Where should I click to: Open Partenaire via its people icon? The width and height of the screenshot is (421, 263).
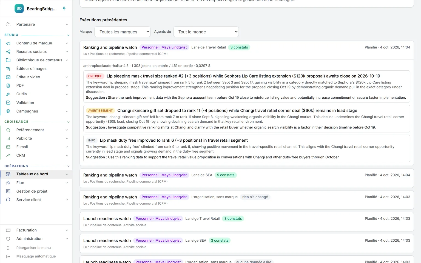point(8,24)
